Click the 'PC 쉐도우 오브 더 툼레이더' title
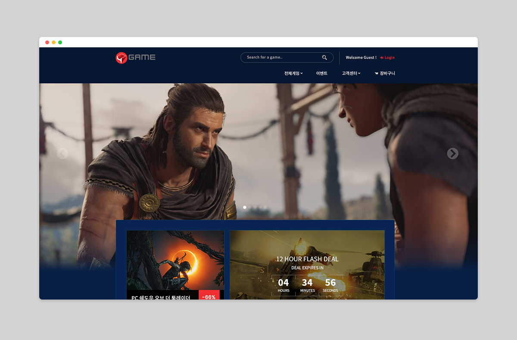The height and width of the screenshot is (340, 517). [161, 297]
